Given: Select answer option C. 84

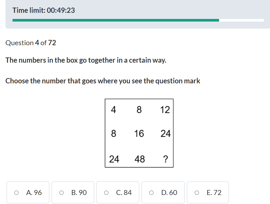Looking at the screenshot, I should pos(118,192).
